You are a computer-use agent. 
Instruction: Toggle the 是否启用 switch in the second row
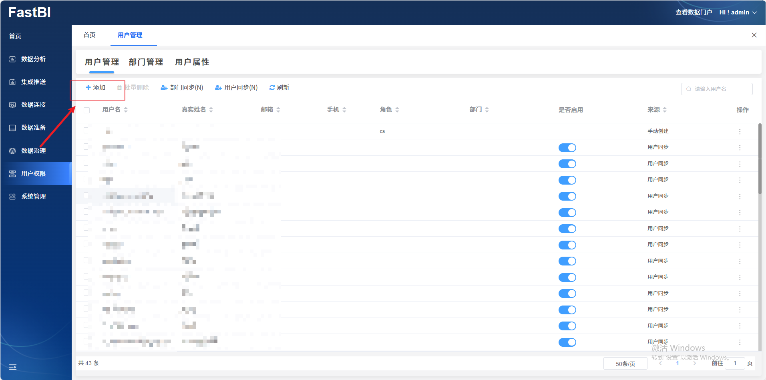567,148
